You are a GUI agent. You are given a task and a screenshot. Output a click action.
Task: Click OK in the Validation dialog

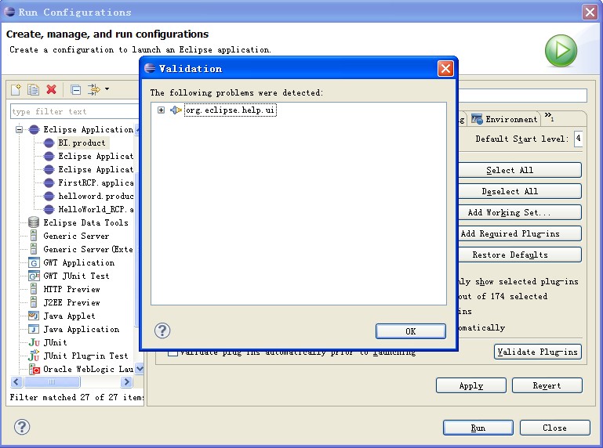click(x=411, y=331)
